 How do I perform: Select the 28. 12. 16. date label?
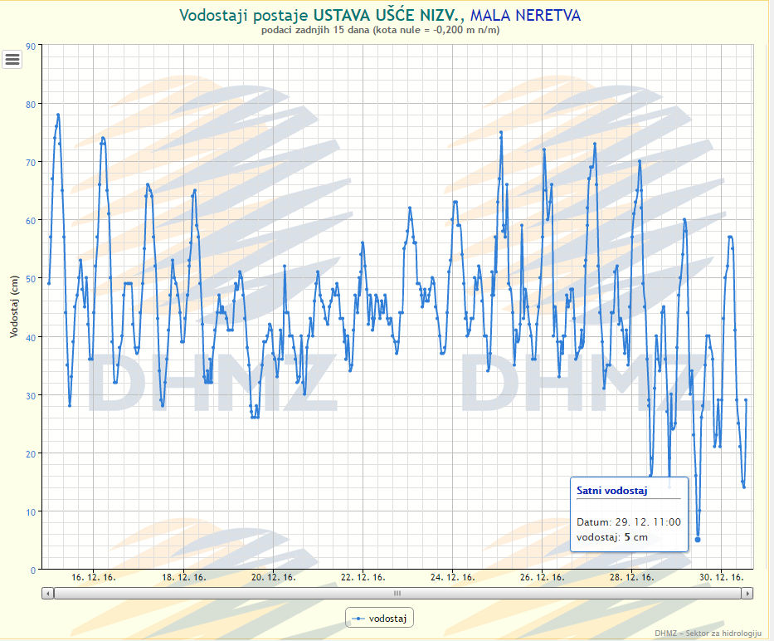click(630, 577)
